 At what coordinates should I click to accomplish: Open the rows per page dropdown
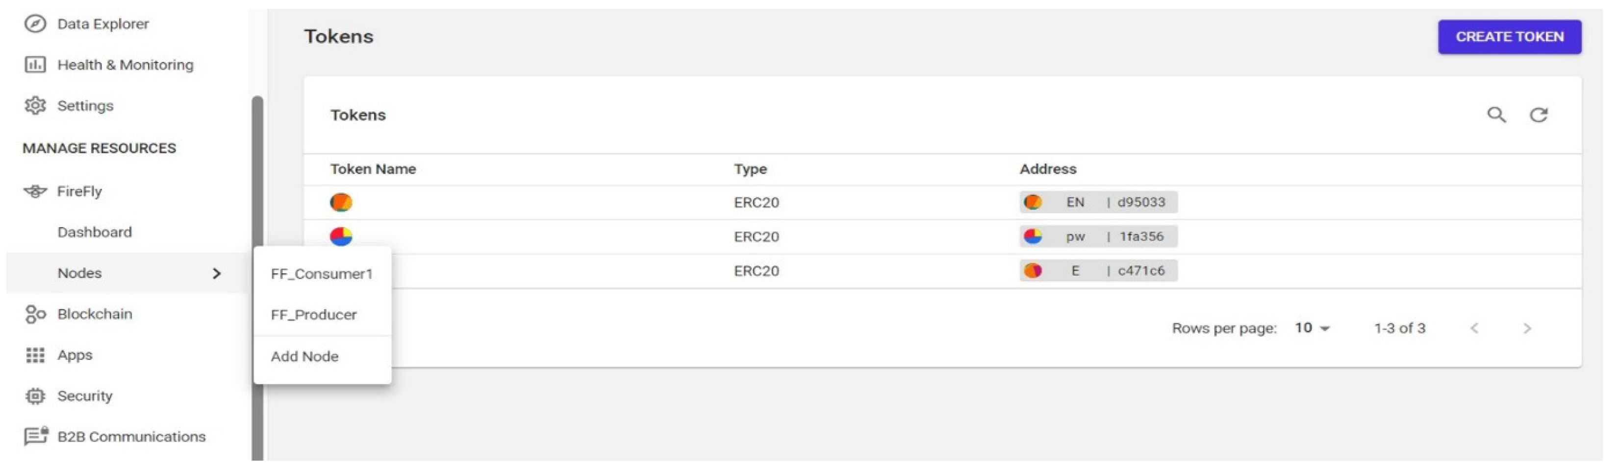pyautogui.click(x=1313, y=328)
